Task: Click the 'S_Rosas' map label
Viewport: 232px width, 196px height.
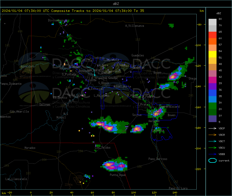Action: tap(104, 83)
